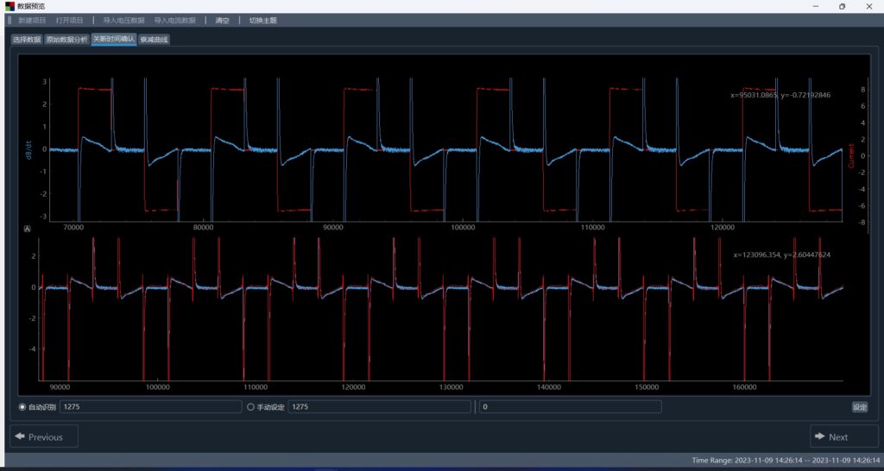This screenshot has width=884, height=471.
Task: Select the 关断时间确认 tab
Action: click(x=113, y=40)
